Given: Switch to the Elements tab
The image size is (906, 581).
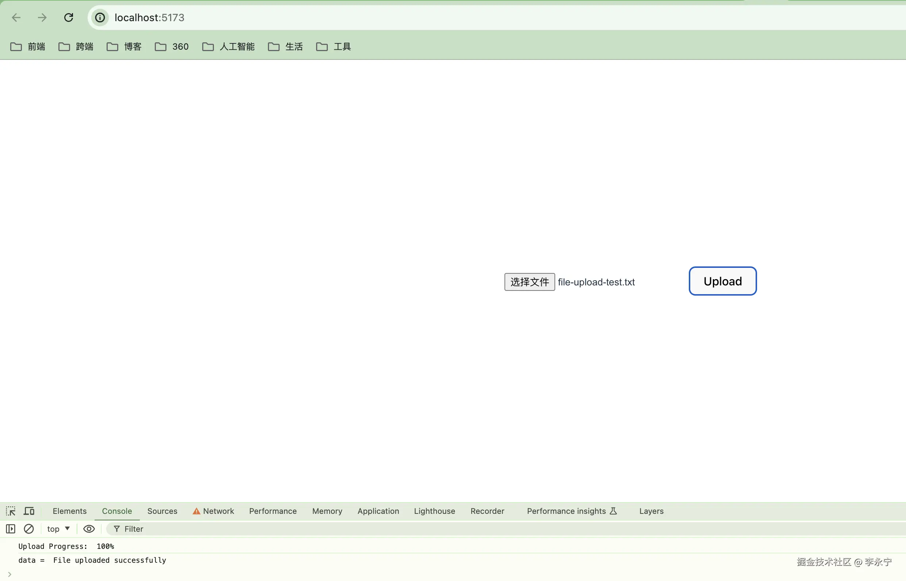Looking at the screenshot, I should (69, 511).
